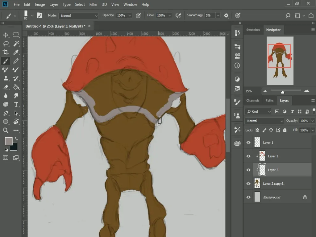This screenshot has height=237, width=316.
Task: Hide Layer 3 visibility eye
Action: (x=248, y=170)
